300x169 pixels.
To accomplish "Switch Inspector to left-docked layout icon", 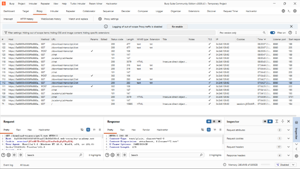I will click(265, 121).
